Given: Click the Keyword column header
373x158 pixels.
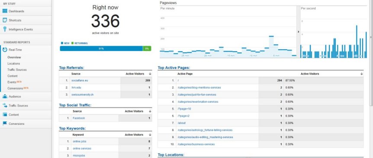Looking at the screenshot, I should pos(78,135).
